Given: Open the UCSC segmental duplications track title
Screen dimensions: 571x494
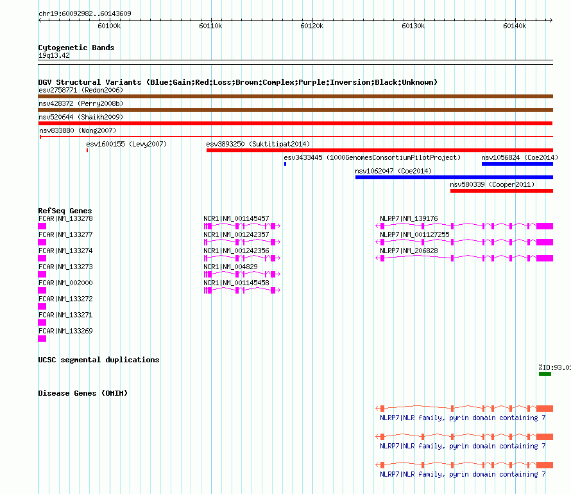Looking at the screenshot, I should [x=99, y=360].
